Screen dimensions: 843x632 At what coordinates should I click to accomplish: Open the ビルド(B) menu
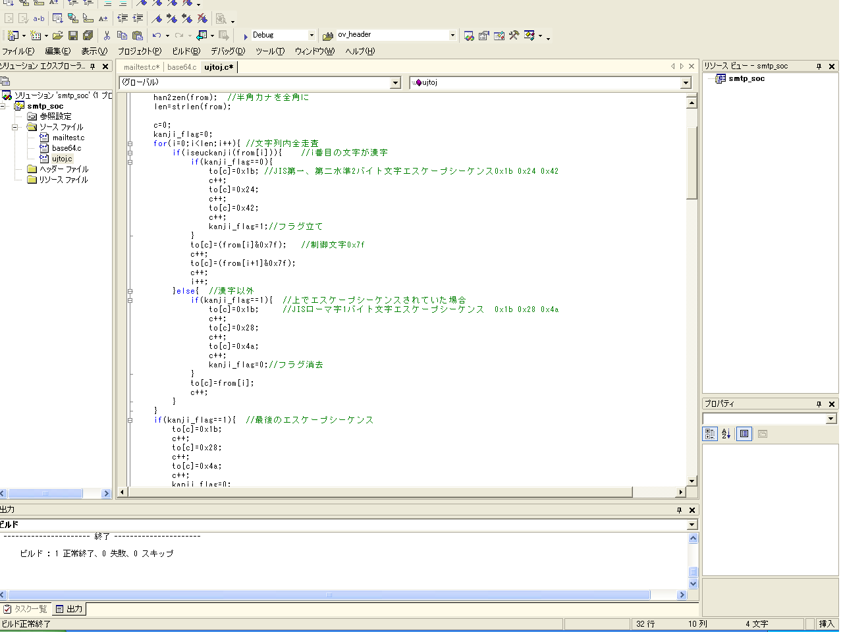[186, 51]
